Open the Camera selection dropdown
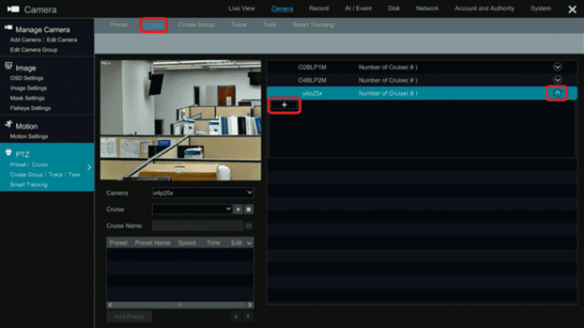The height and width of the screenshot is (328, 584). [x=203, y=192]
